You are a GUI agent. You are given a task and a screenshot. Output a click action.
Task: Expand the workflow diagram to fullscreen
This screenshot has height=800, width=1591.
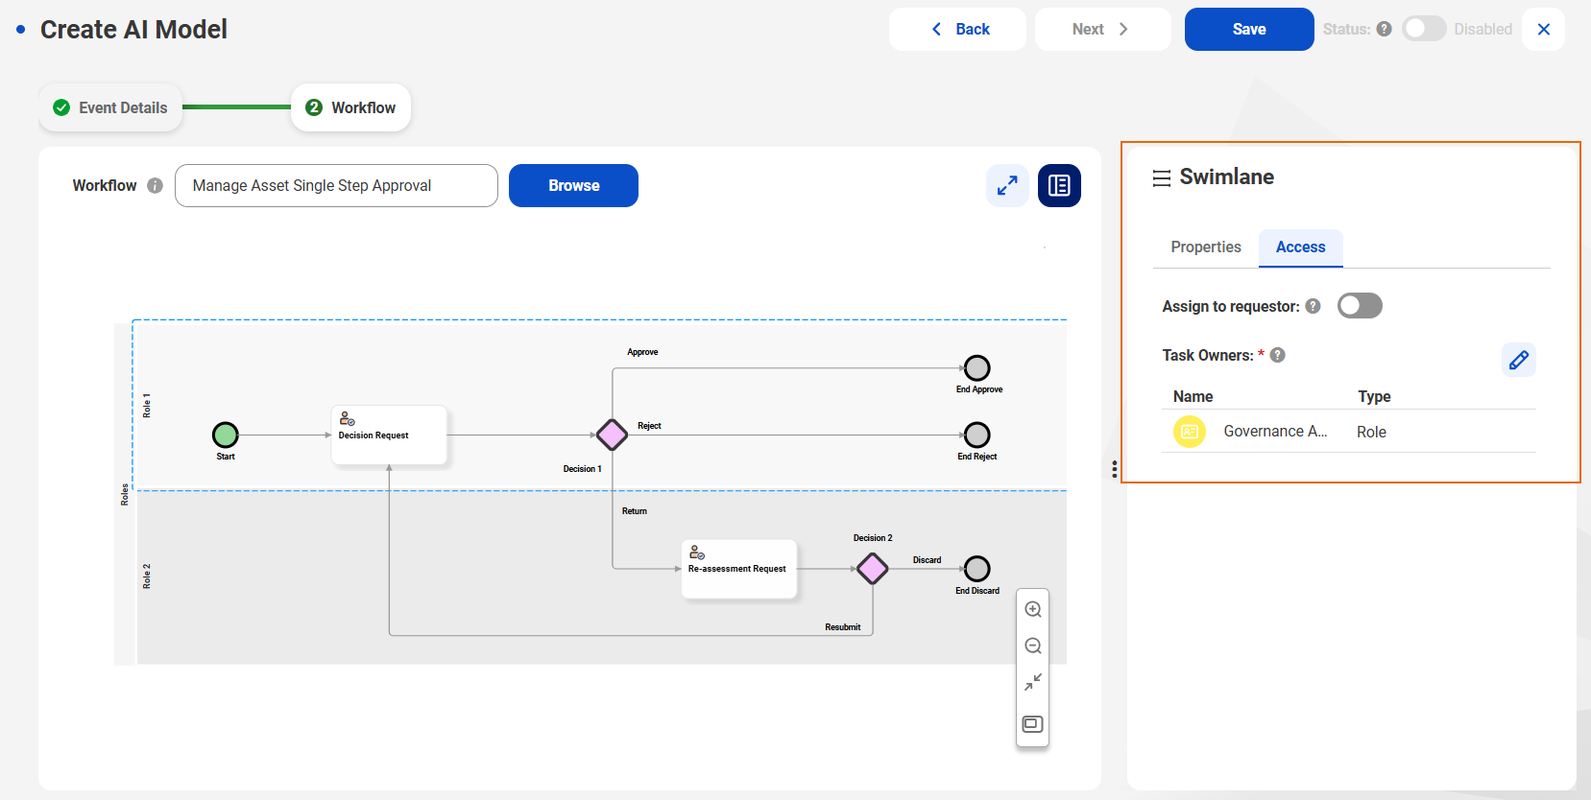[x=1007, y=185]
